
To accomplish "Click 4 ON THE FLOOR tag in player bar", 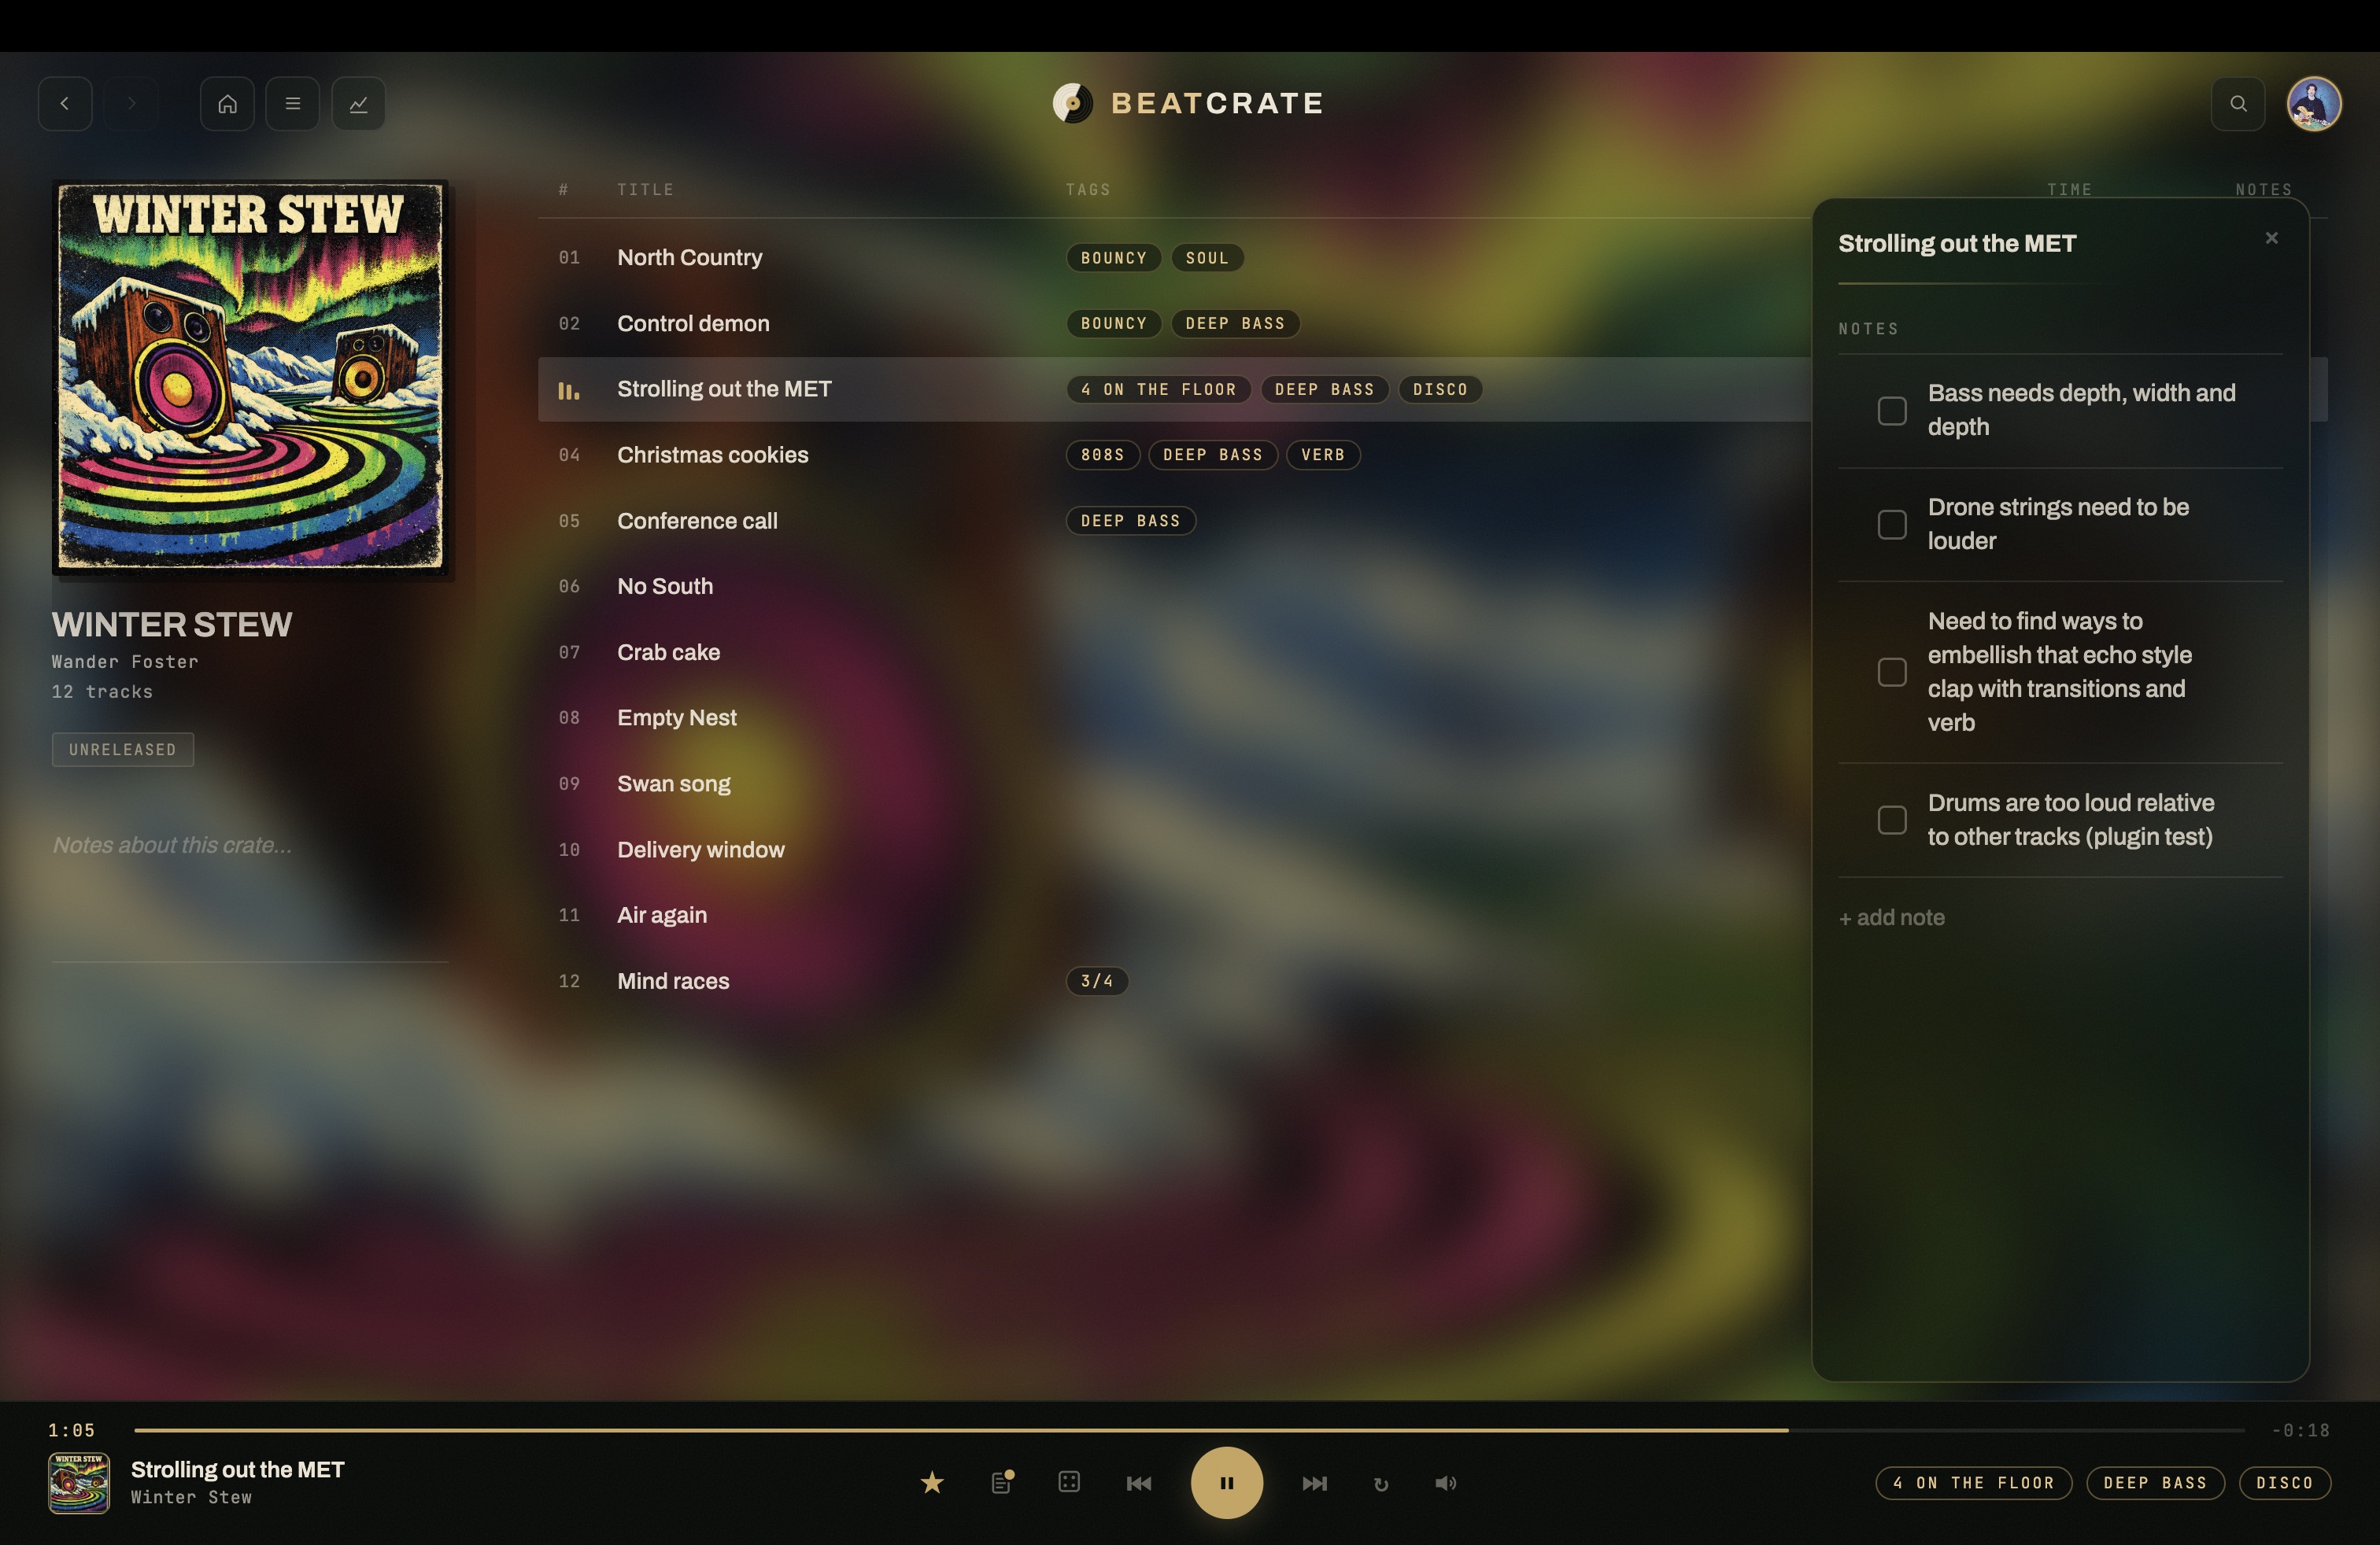I will [1973, 1483].
